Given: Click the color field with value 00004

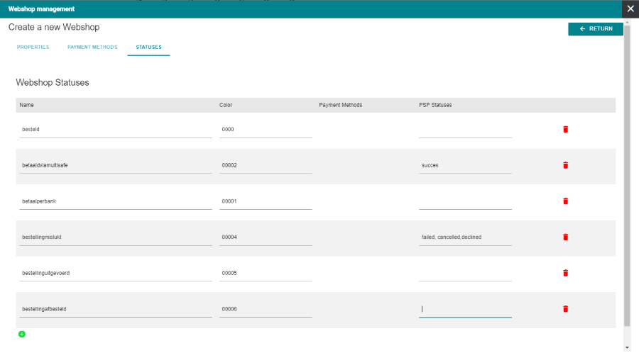Looking at the screenshot, I should coord(266,237).
